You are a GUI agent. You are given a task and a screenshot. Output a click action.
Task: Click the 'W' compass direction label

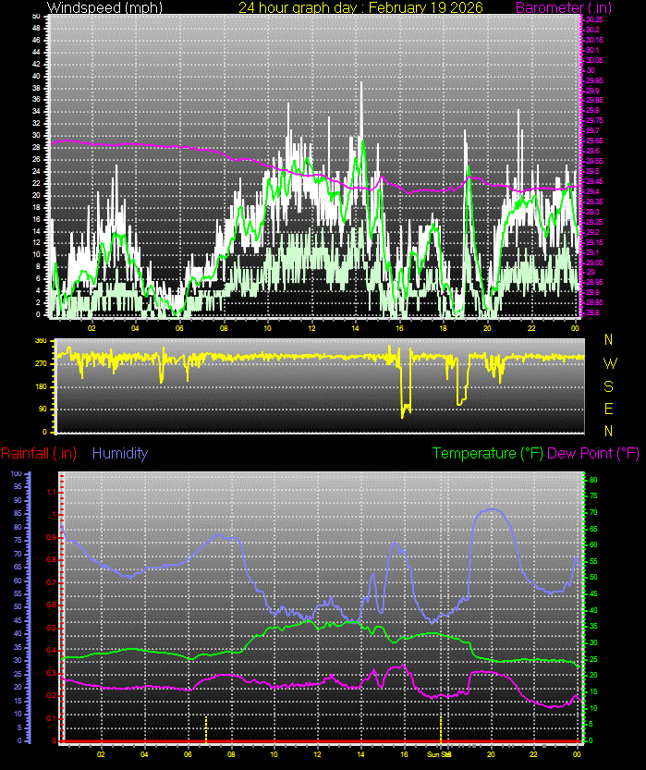610,363
